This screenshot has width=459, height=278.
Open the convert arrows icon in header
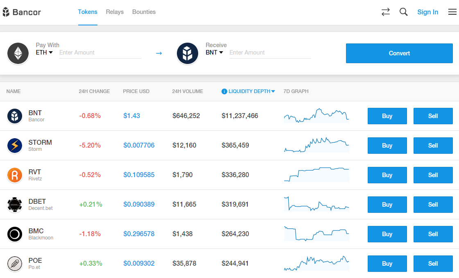[386, 12]
